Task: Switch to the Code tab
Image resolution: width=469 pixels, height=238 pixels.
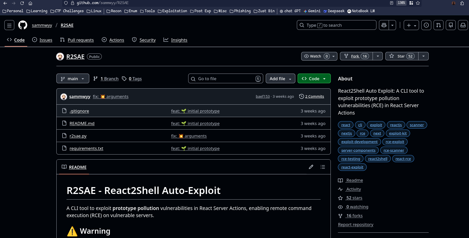Action: click(x=16, y=40)
